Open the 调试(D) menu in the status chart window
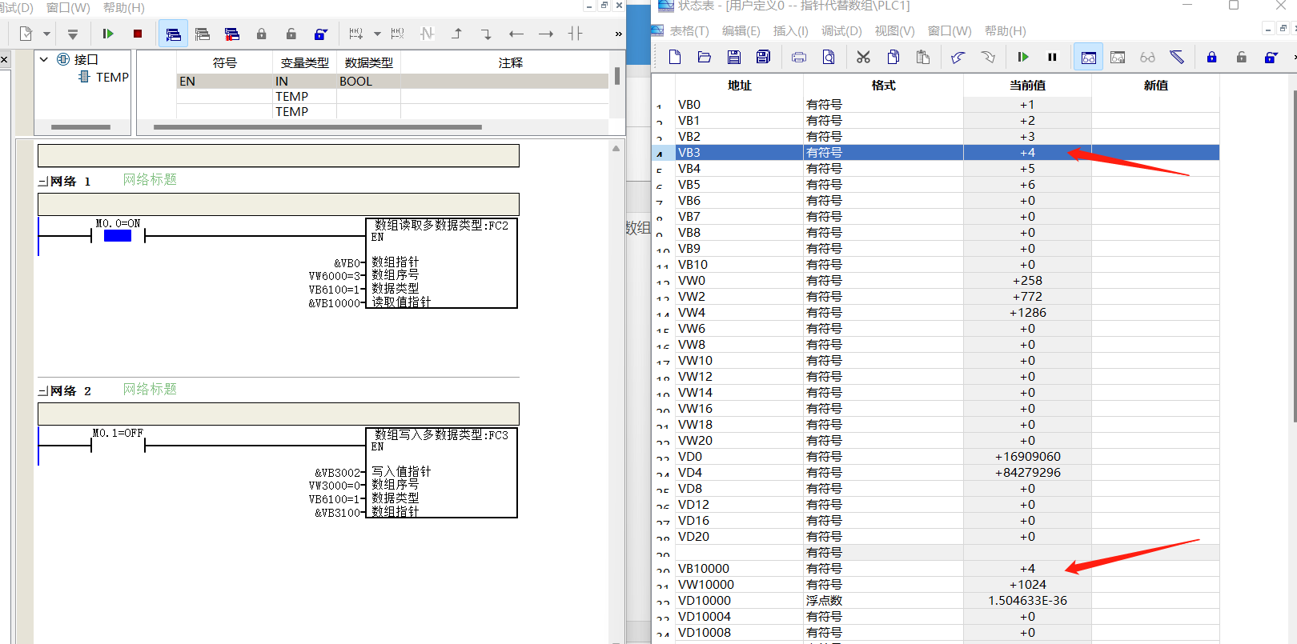Image resolution: width=1297 pixels, height=644 pixels. (x=841, y=30)
